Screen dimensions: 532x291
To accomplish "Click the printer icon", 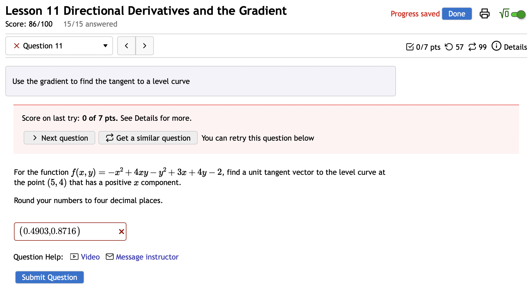I will pyautogui.click(x=485, y=14).
